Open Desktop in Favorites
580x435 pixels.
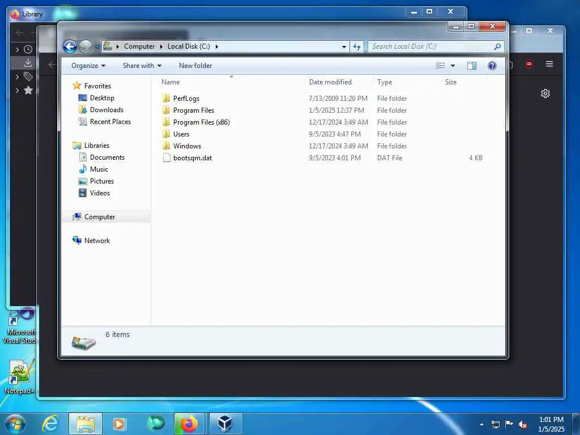pyautogui.click(x=102, y=98)
